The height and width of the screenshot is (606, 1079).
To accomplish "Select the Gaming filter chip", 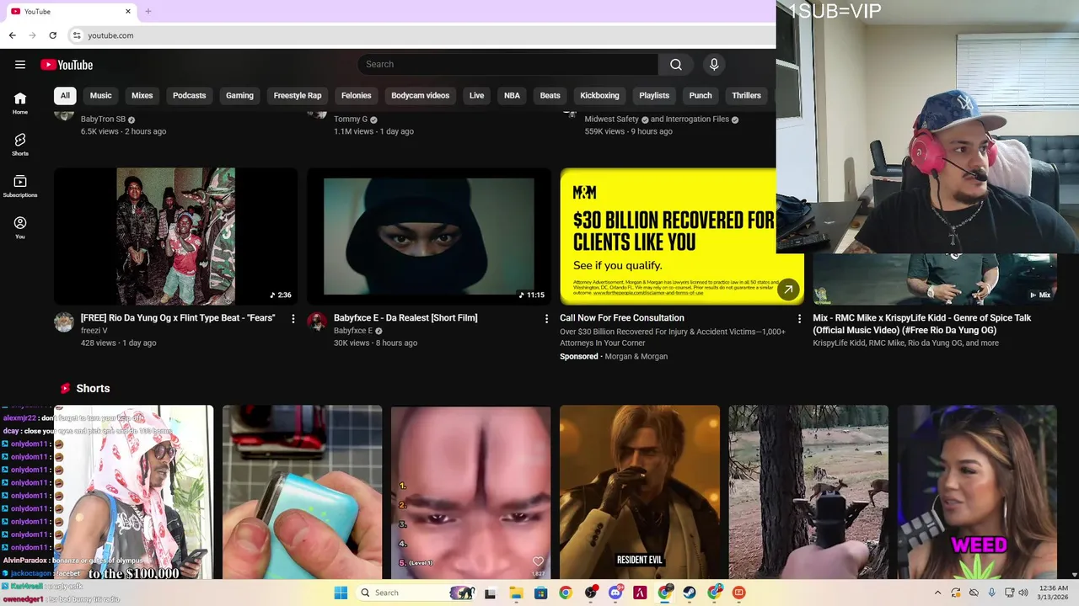I will click(239, 95).
